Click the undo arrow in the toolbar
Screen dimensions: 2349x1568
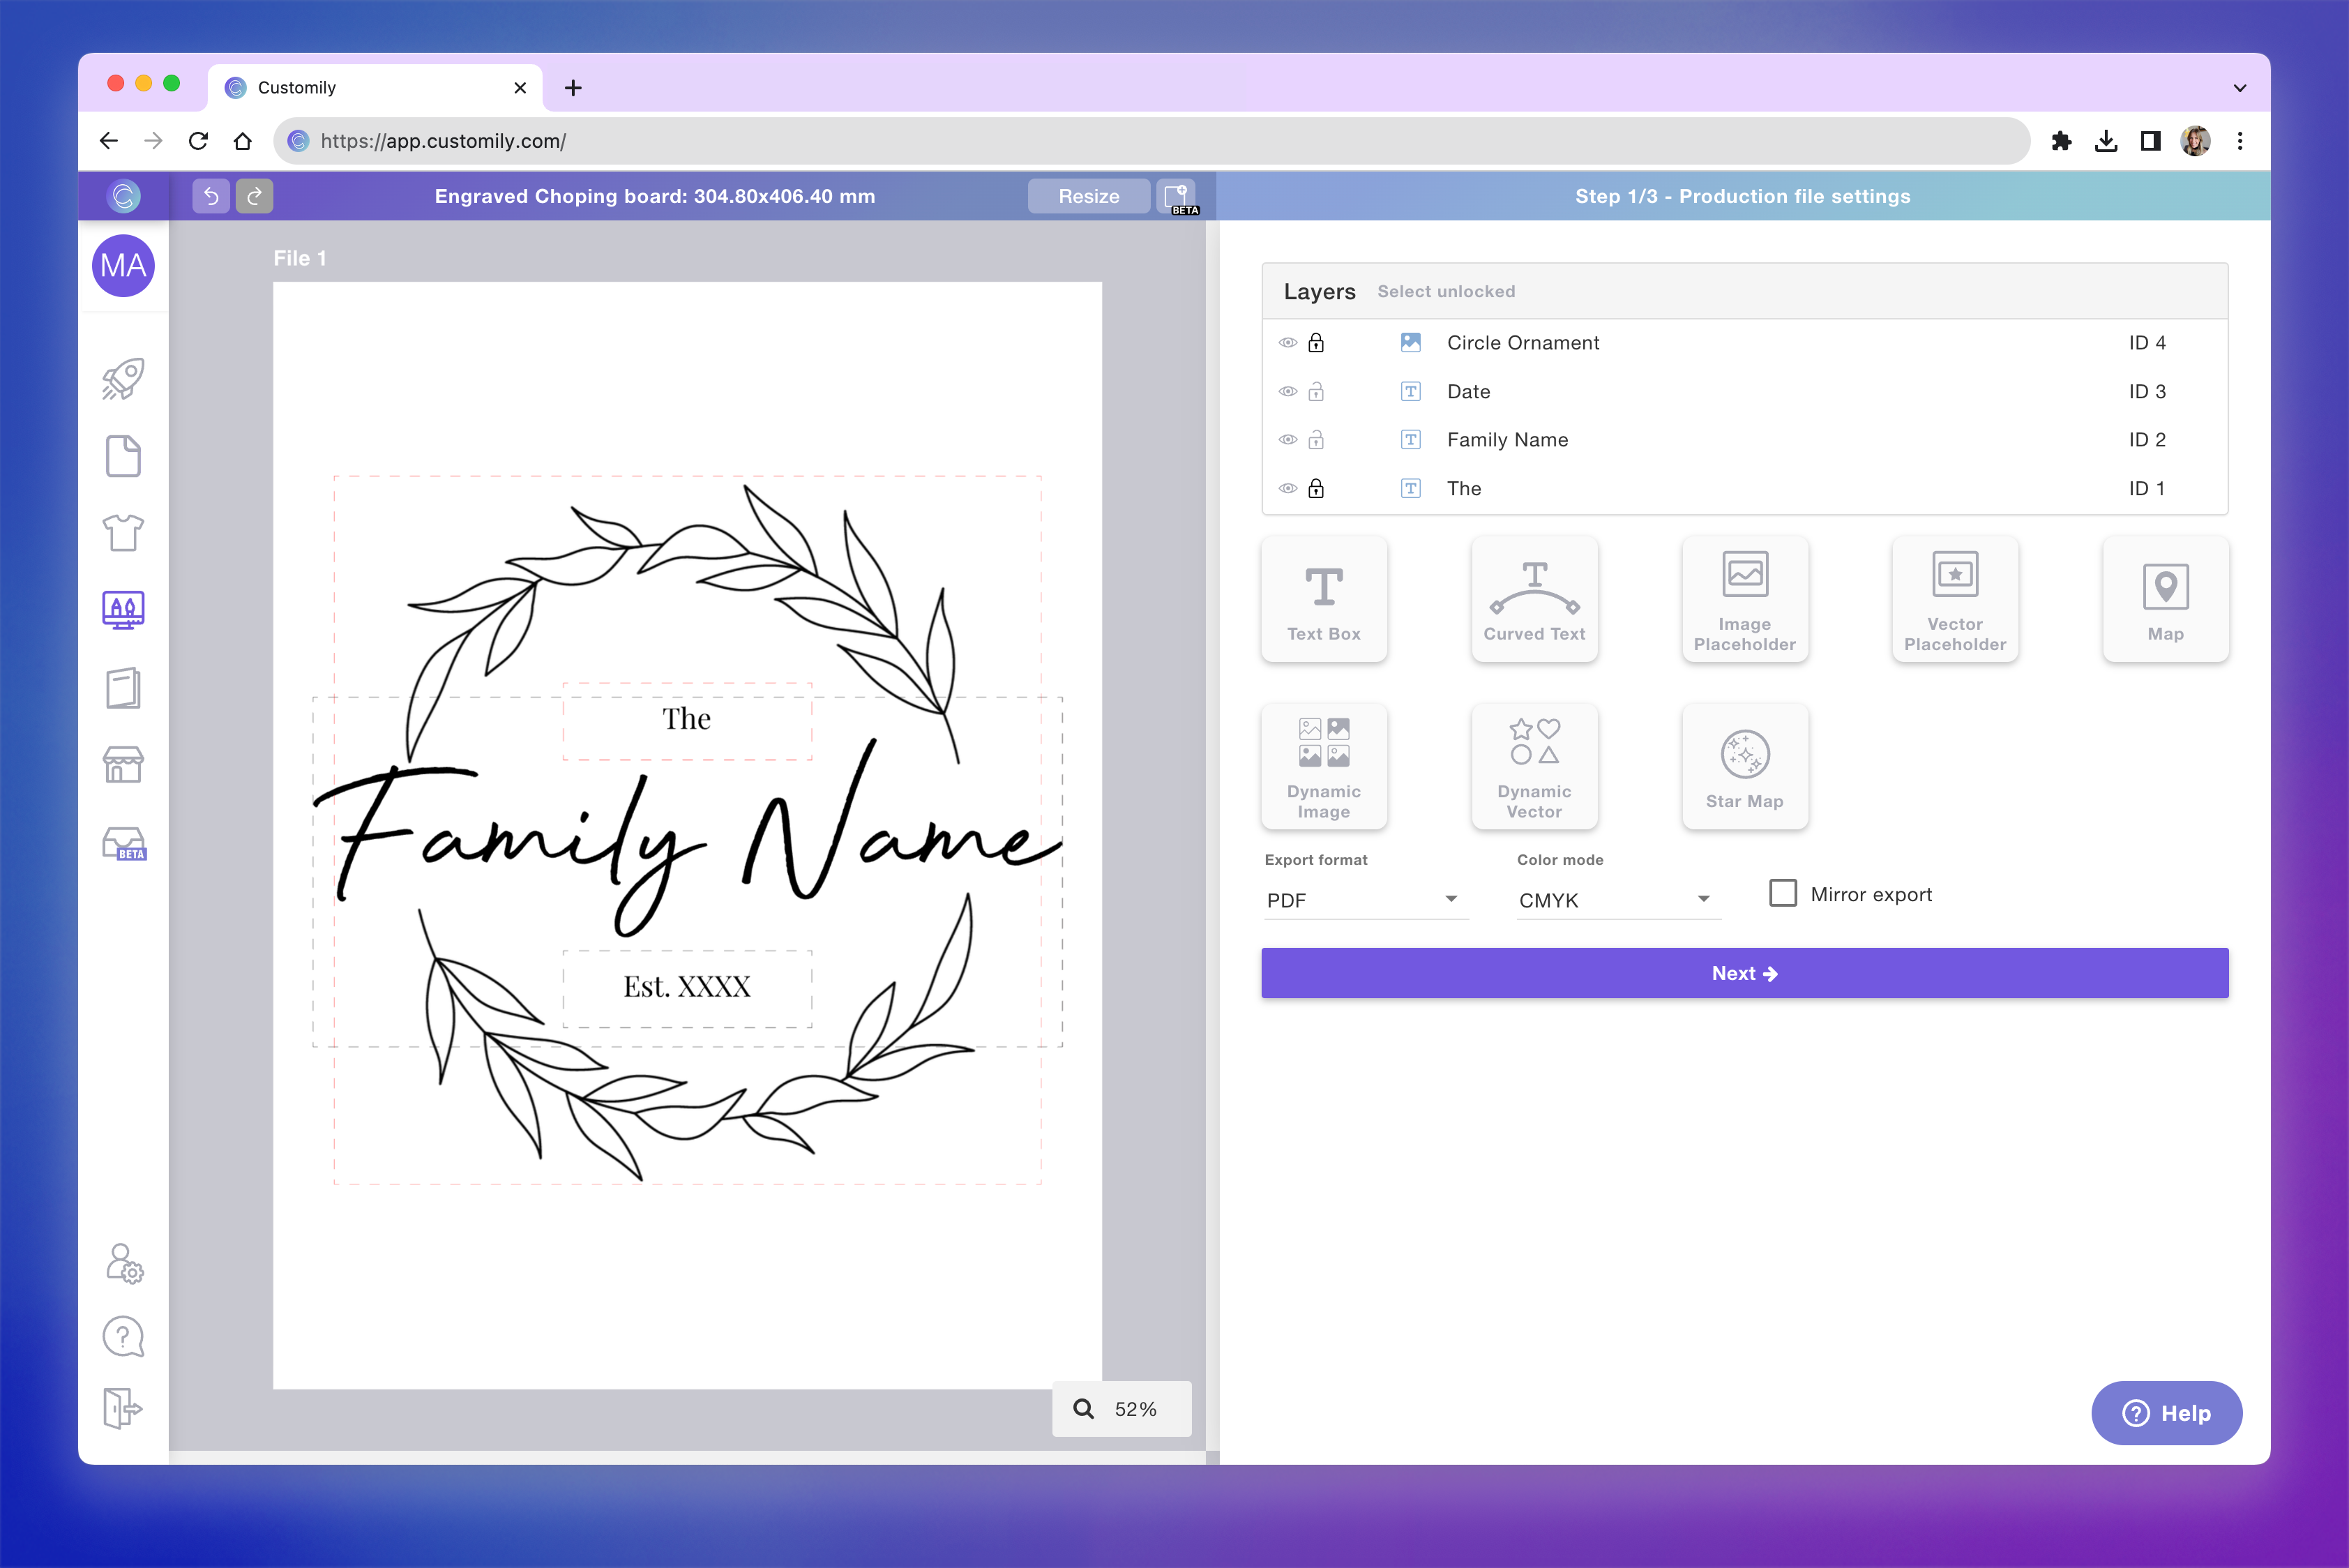click(x=210, y=196)
